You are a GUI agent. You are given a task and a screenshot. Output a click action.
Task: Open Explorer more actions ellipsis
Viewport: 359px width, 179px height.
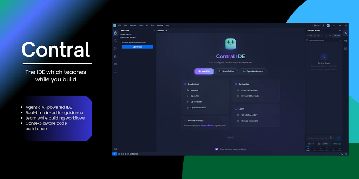click(x=154, y=31)
